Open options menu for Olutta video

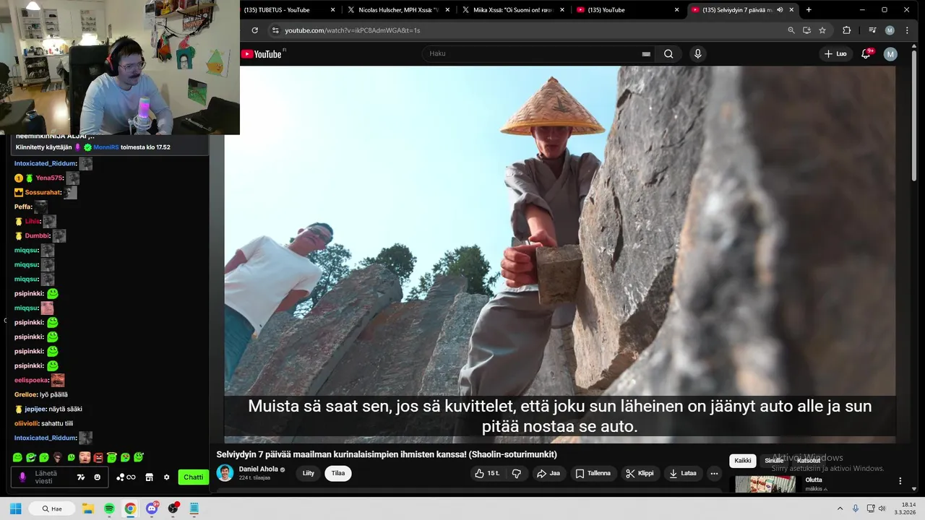(x=900, y=481)
